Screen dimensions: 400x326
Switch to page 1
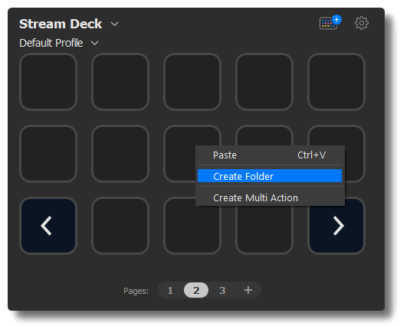pyautogui.click(x=170, y=290)
